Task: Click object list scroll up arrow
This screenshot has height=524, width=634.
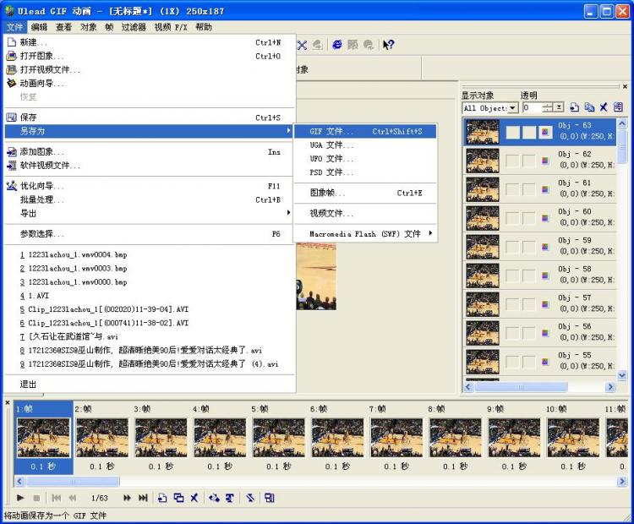Action: coord(622,123)
